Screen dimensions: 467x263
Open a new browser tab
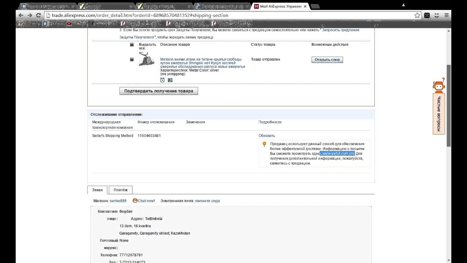click(x=315, y=6)
